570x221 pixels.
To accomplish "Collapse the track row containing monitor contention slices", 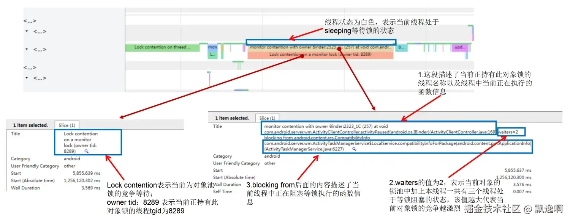I will pyautogui.click(x=27, y=49).
